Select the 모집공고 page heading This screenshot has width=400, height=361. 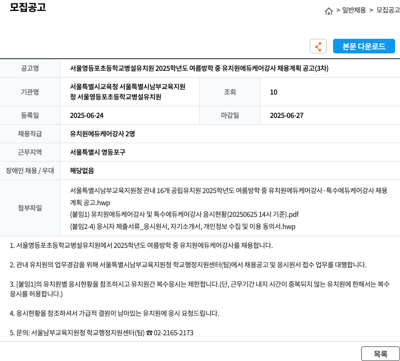point(28,7)
